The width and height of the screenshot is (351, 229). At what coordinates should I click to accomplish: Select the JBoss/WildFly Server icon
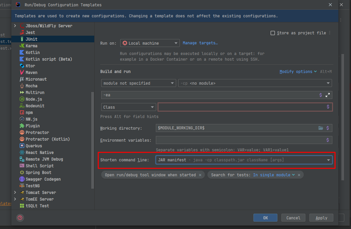22,26
